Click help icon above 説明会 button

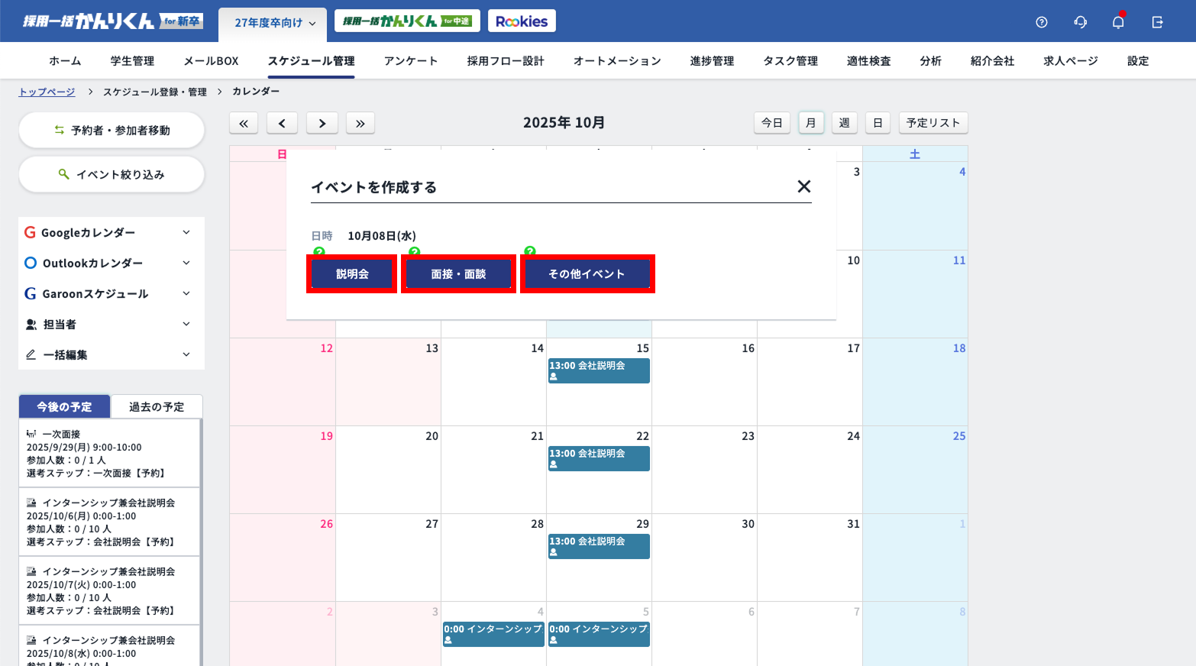[x=319, y=251]
